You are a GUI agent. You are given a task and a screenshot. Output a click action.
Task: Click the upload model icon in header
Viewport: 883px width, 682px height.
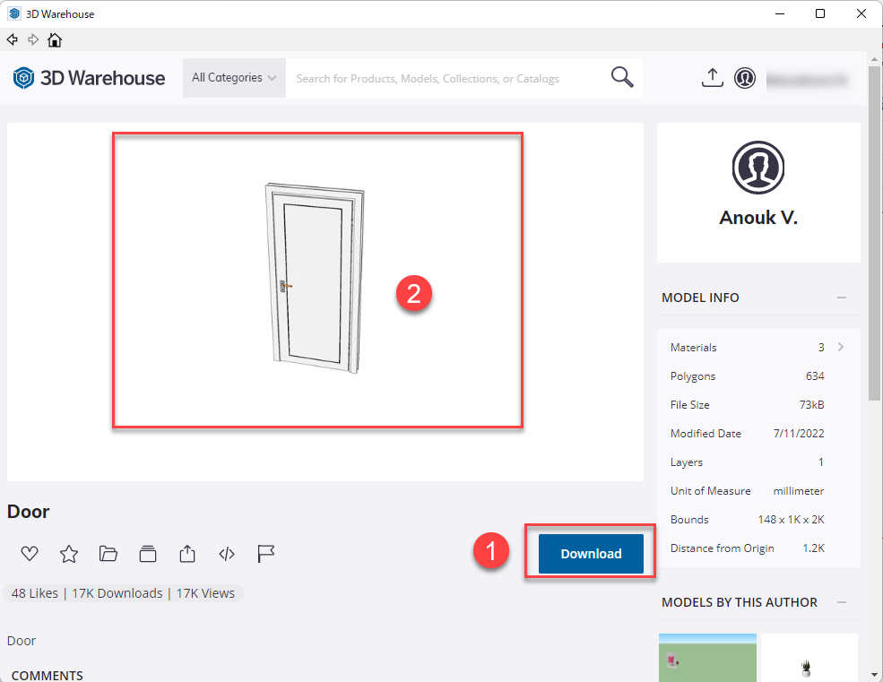tap(712, 78)
